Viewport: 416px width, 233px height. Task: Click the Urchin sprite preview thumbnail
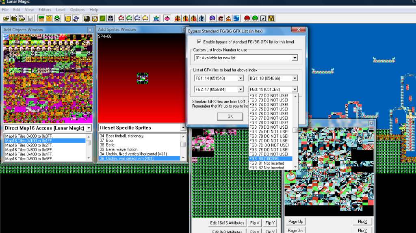click(x=143, y=78)
